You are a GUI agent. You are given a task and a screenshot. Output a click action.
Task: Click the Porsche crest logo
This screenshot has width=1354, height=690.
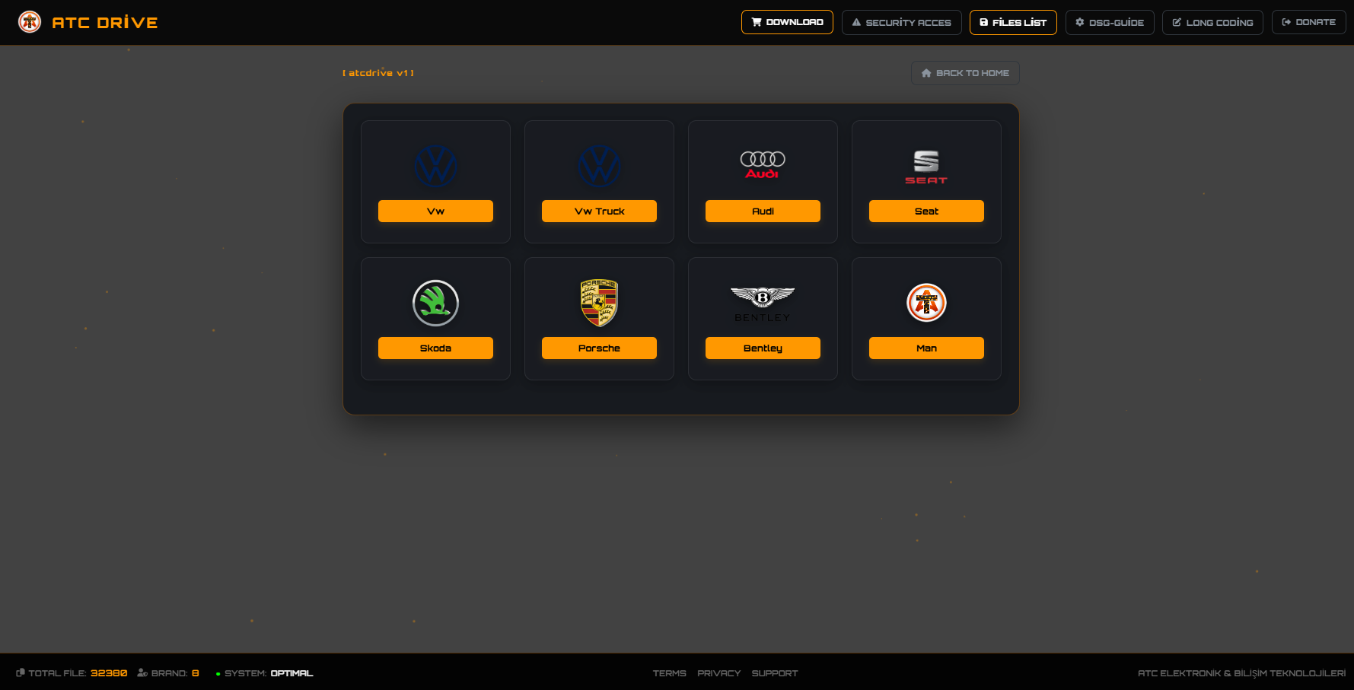point(599,303)
